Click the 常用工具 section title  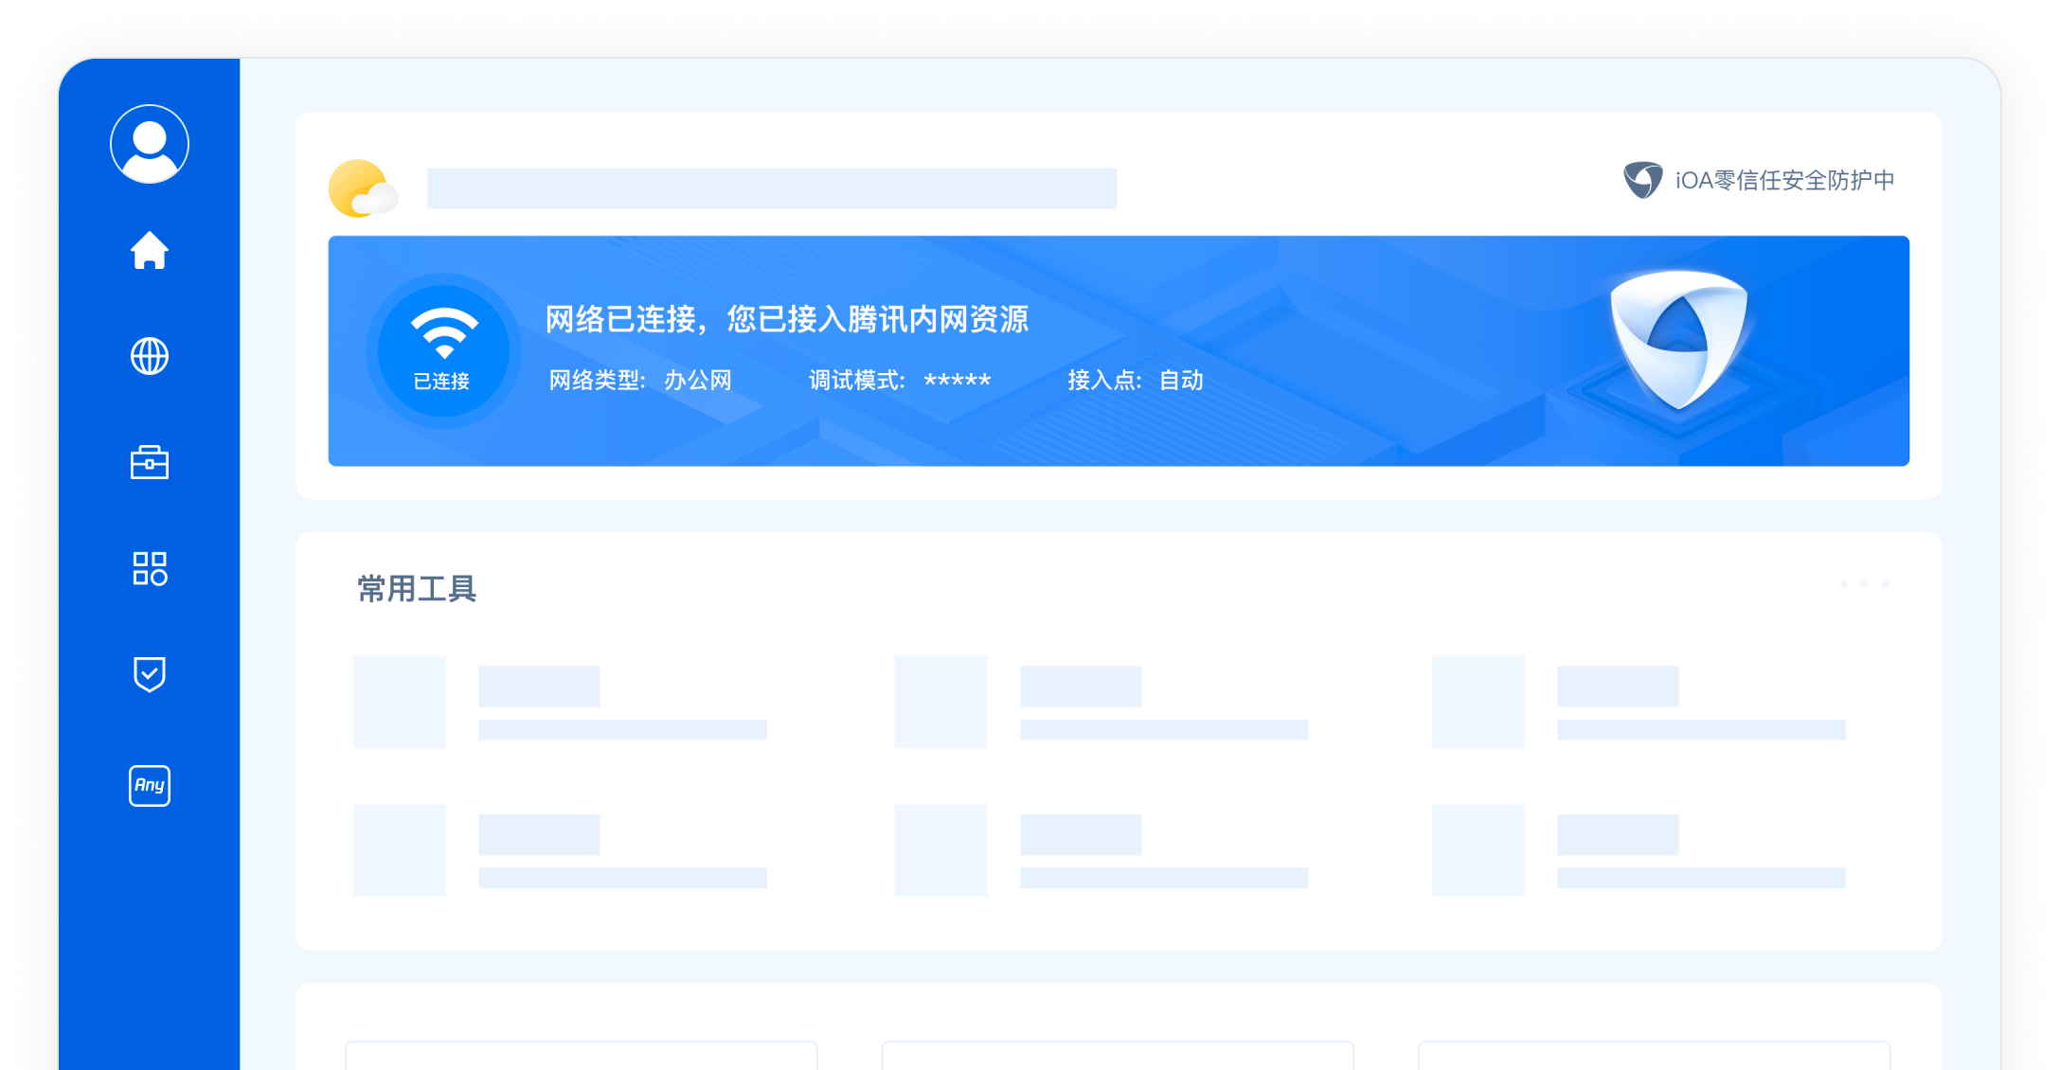[417, 589]
